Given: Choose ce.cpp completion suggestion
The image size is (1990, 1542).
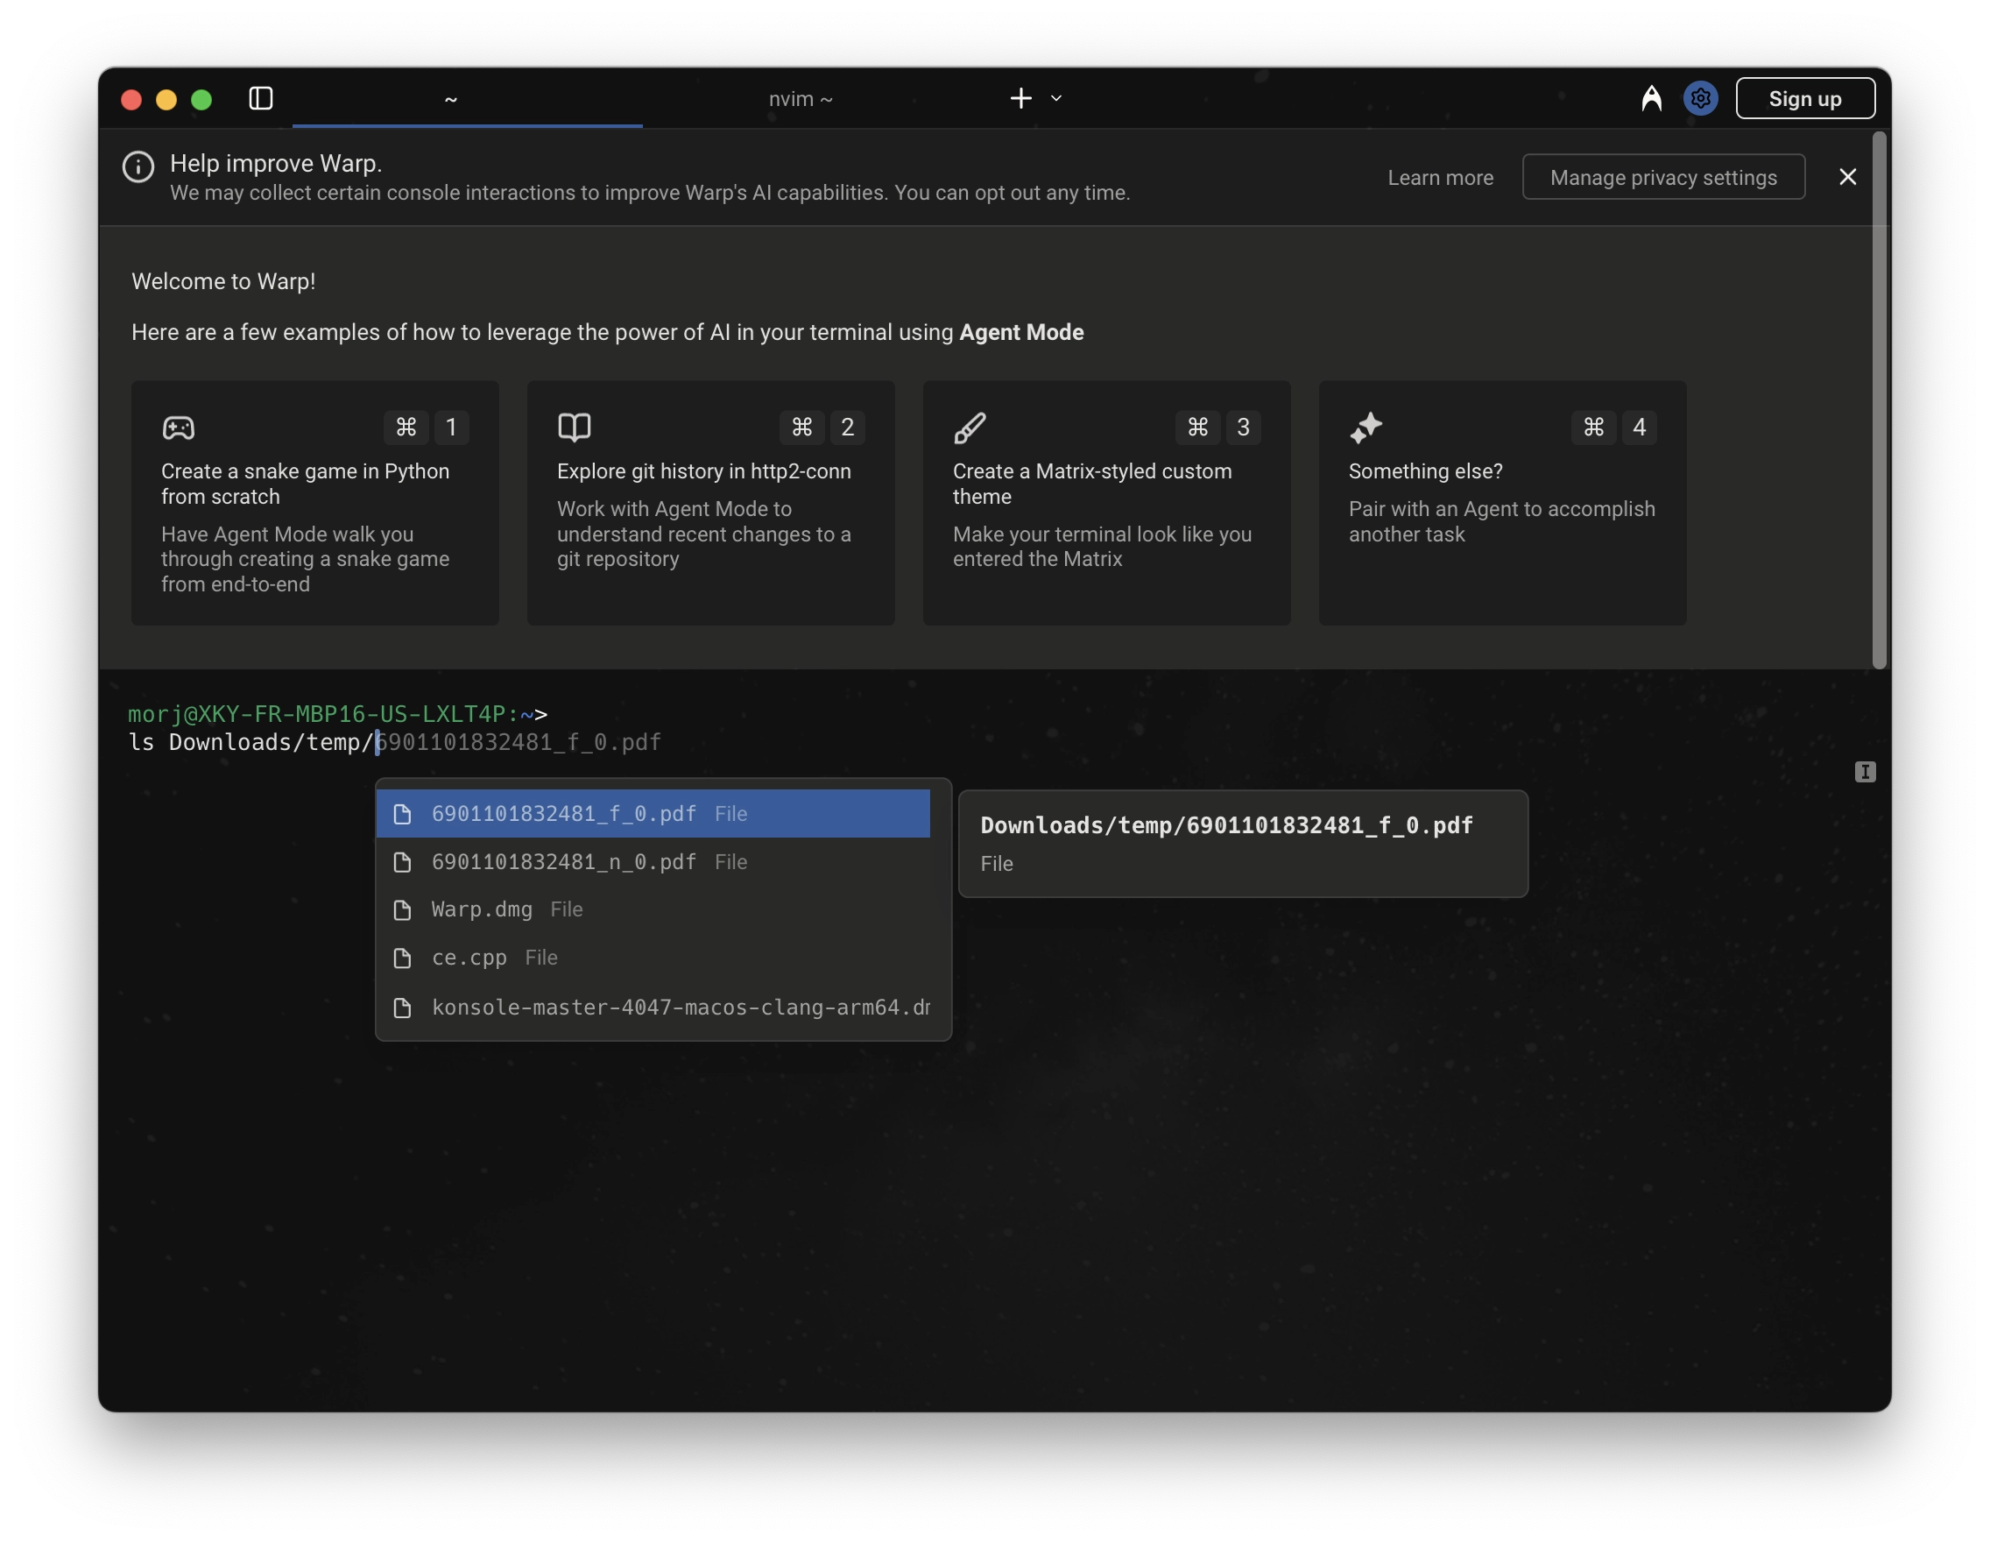Looking at the screenshot, I should click(653, 958).
